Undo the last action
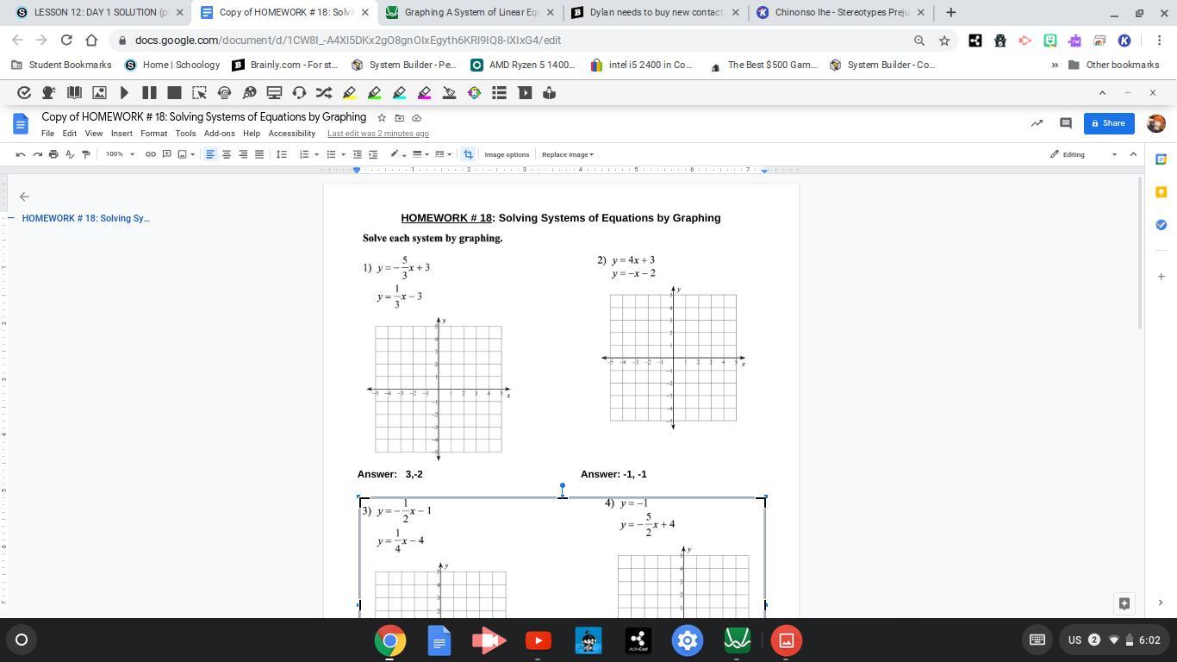The image size is (1177, 662). [21, 154]
